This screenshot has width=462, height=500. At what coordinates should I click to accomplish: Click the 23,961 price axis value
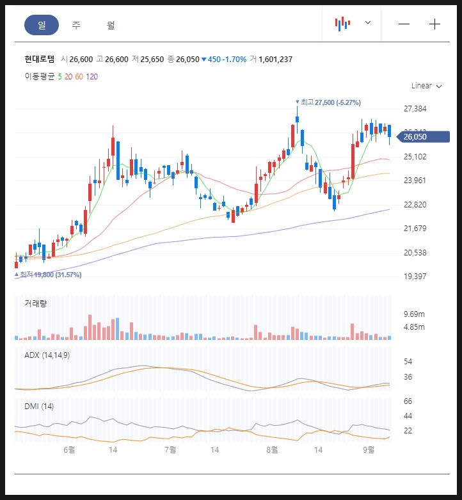coord(415,181)
